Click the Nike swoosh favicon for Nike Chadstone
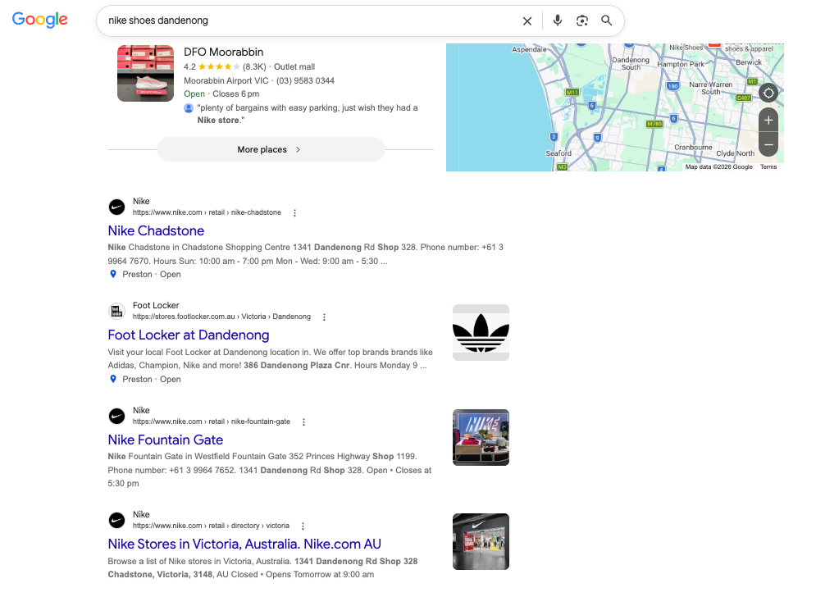Image resolution: width=816 pixels, height=597 pixels. [117, 207]
